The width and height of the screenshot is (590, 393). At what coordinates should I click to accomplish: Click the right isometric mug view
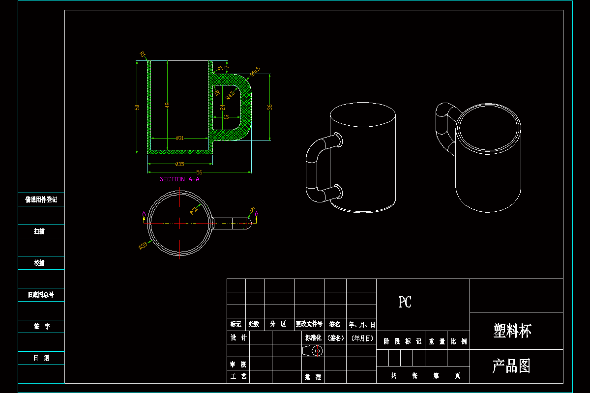pos(478,157)
